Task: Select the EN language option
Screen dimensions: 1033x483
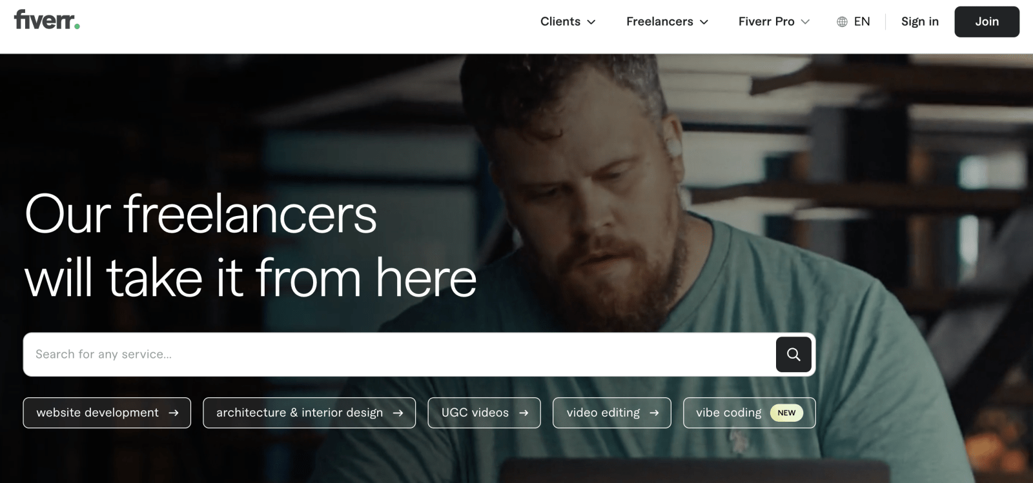Action: pos(854,21)
